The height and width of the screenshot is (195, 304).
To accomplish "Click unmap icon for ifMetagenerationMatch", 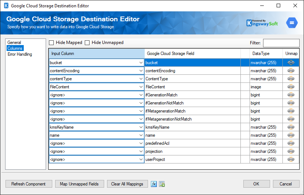I will 291,111.
